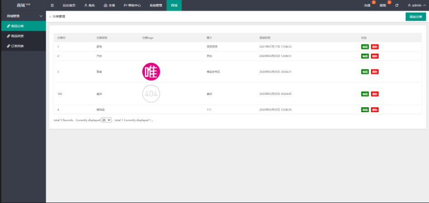Viewport: 429px width, 203px height.
Task: Click the category ID cell 166
Action: 60,94
